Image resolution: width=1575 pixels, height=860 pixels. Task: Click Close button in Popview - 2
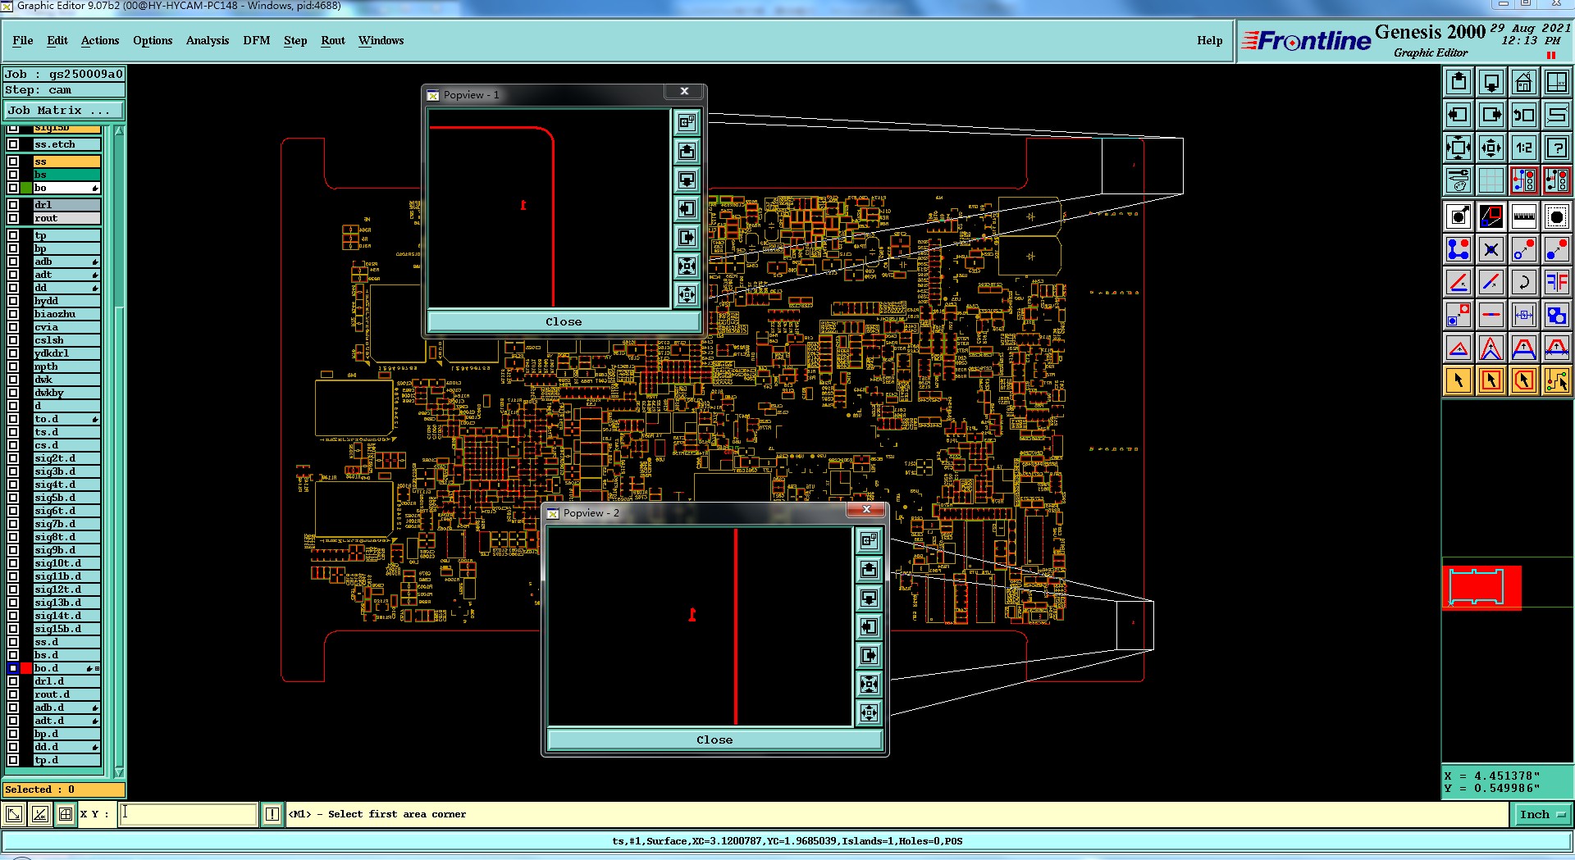click(714, 739)
